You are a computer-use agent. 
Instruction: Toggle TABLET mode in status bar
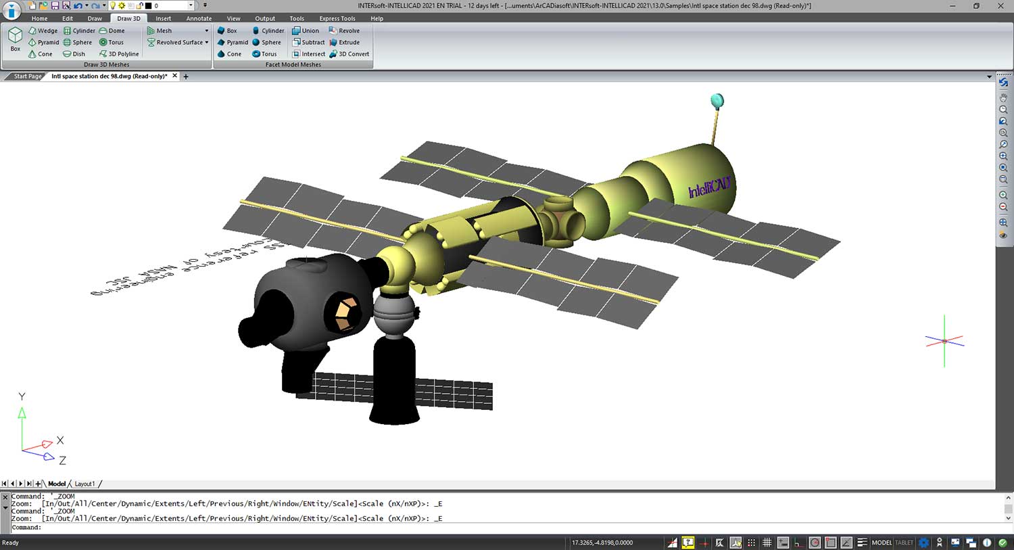904,543
